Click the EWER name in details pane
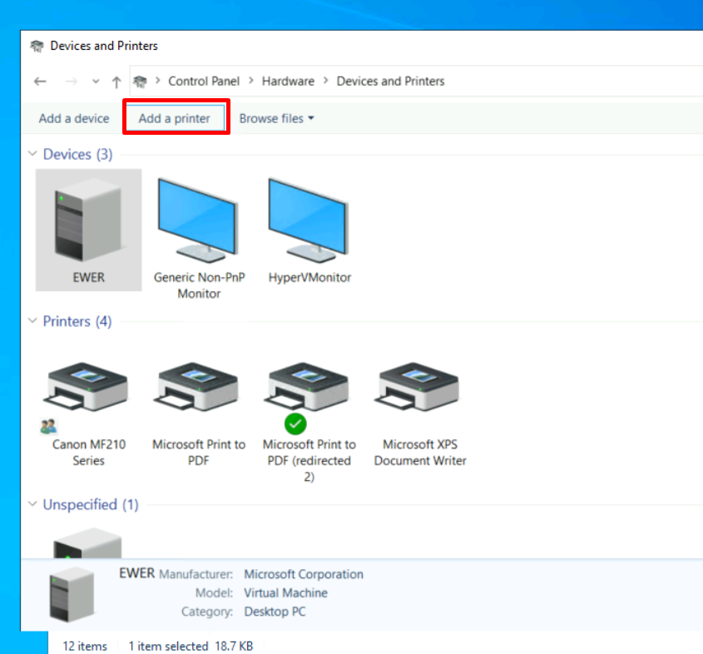 (136, 573)
